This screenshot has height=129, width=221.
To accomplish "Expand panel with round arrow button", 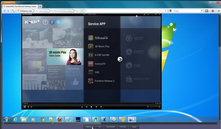I will pyautogui.click(x=120, y=59).
